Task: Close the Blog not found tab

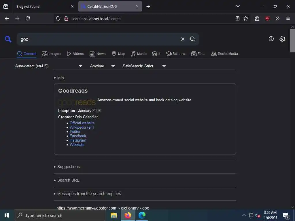Action: click(x=72, y=6)
